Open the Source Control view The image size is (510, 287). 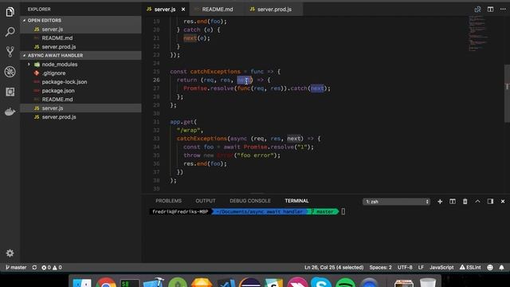point(10,52)
